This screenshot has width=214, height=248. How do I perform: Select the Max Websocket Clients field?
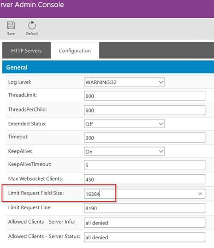tap(144, 179)
